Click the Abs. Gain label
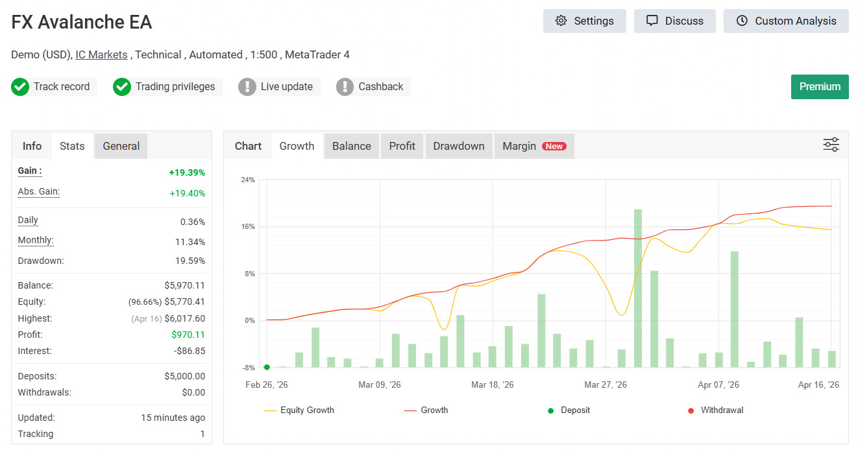Screen dimensions: 858x450 click(x=39, y=191)
